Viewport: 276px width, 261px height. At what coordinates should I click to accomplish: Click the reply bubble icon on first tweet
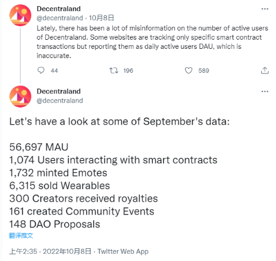click(x=41, y=70)
